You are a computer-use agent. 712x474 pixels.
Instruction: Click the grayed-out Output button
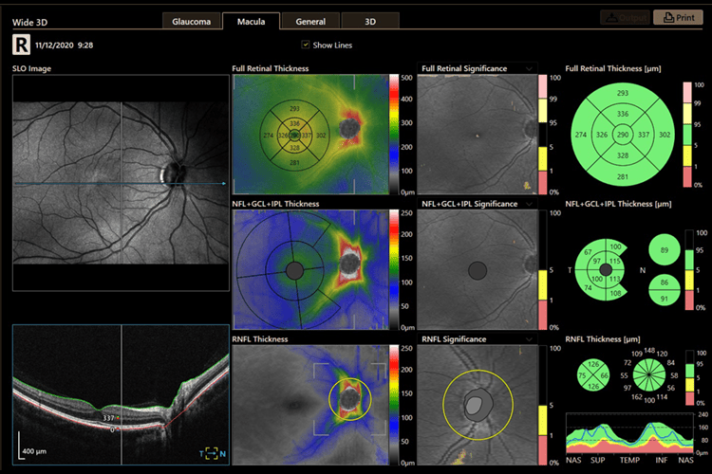tap(623, 18)
